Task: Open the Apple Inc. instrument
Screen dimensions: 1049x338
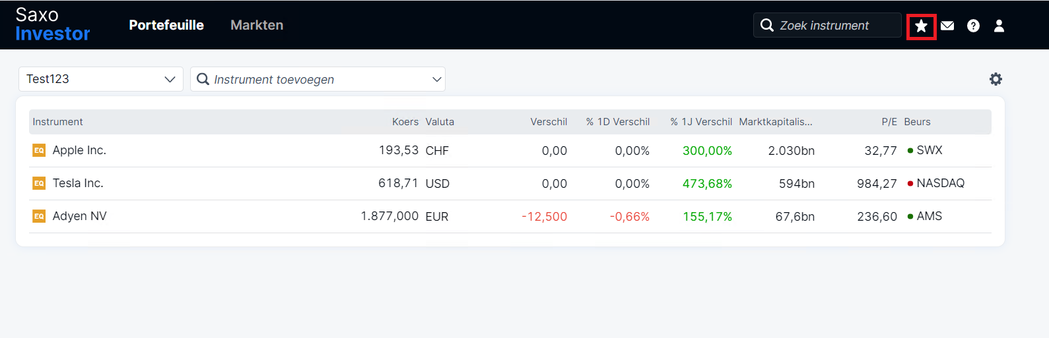Action: [79, 150]
